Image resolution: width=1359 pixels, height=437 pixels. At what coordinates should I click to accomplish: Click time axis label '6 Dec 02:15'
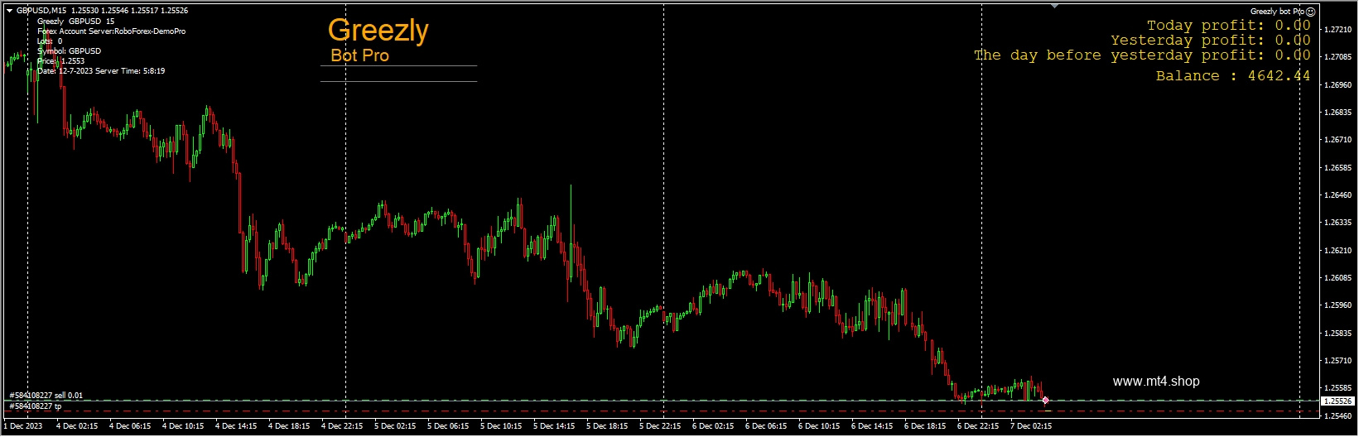click(713, 426)
